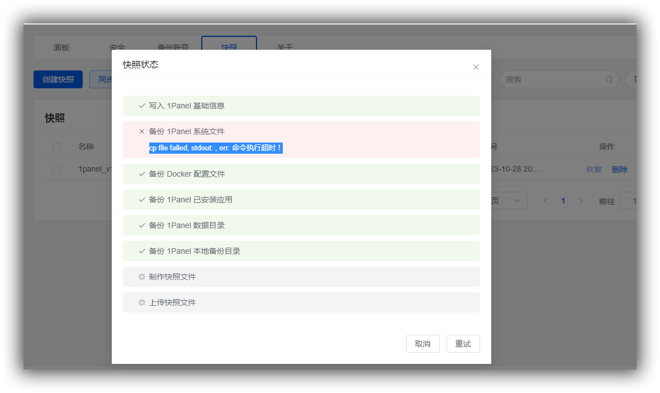Click the 恢复 link in the snapshot row
This screenshot has width=660, height=393.
tap(594, 169)
